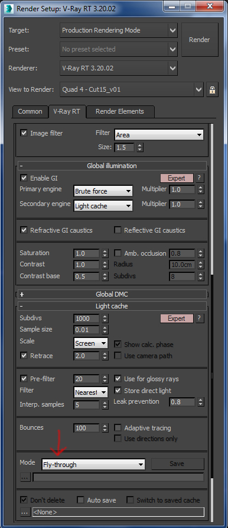The height and width of the screenshot is (528, 228).
Task: Click the Primary engine Multiplier spinner
Action: [200, 189]
